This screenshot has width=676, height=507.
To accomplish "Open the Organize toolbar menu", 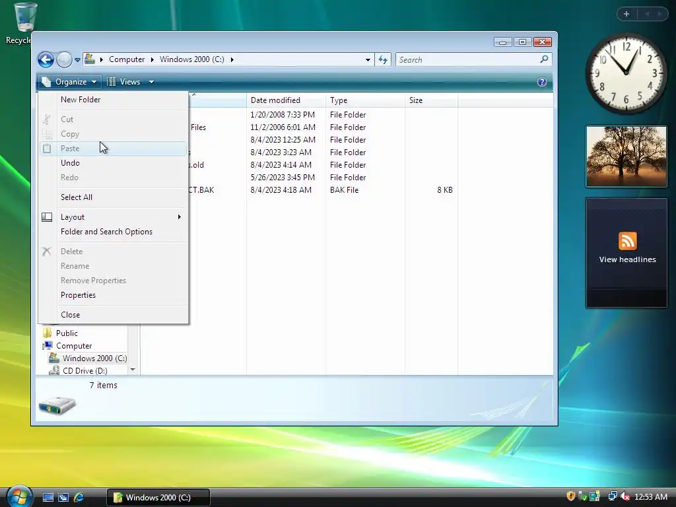I will tap(69, 81).
